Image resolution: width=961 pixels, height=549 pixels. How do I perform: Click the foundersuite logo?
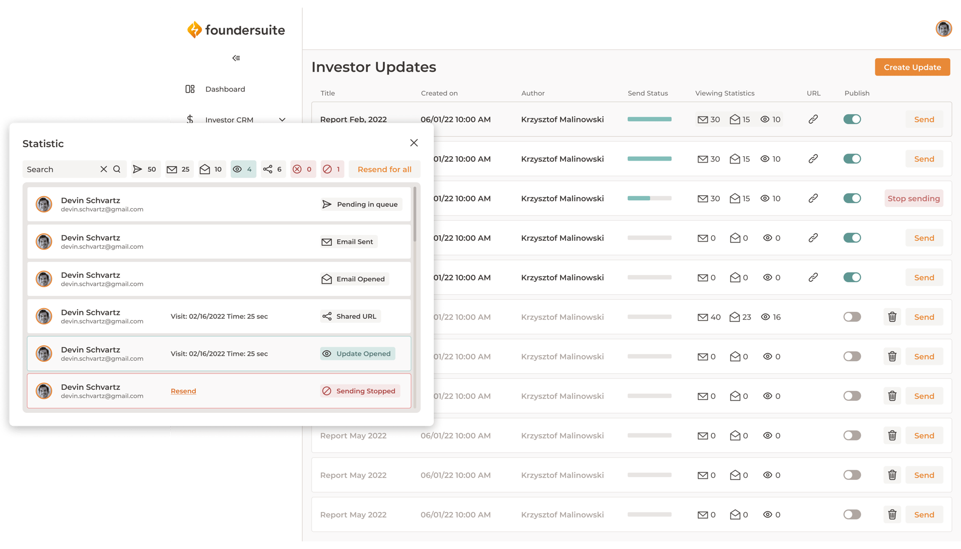(236, 30)
